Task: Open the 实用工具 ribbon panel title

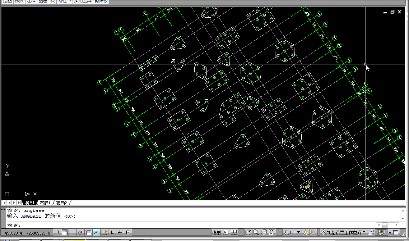Action: [x=83, y=1]
